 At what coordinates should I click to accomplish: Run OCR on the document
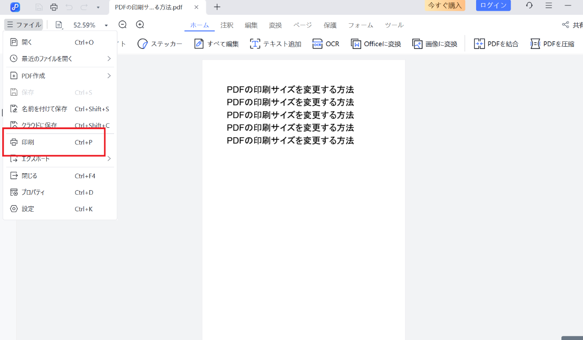326,44
